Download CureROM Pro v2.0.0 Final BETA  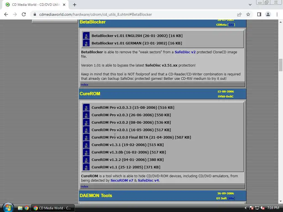click(x=141, y=137)
